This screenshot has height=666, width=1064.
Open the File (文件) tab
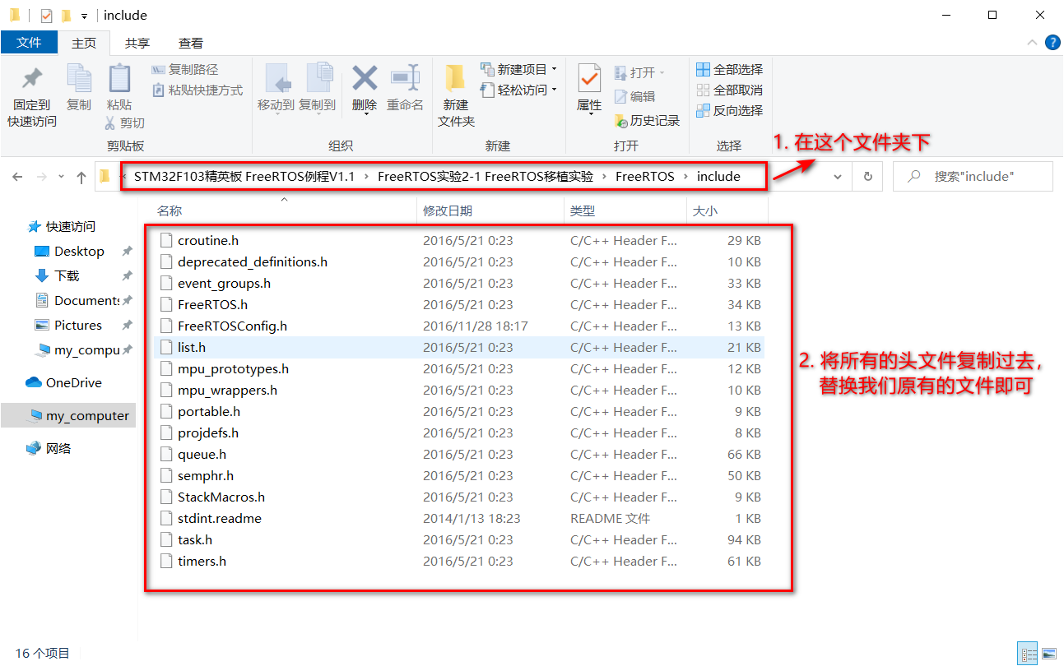(29, 43)
